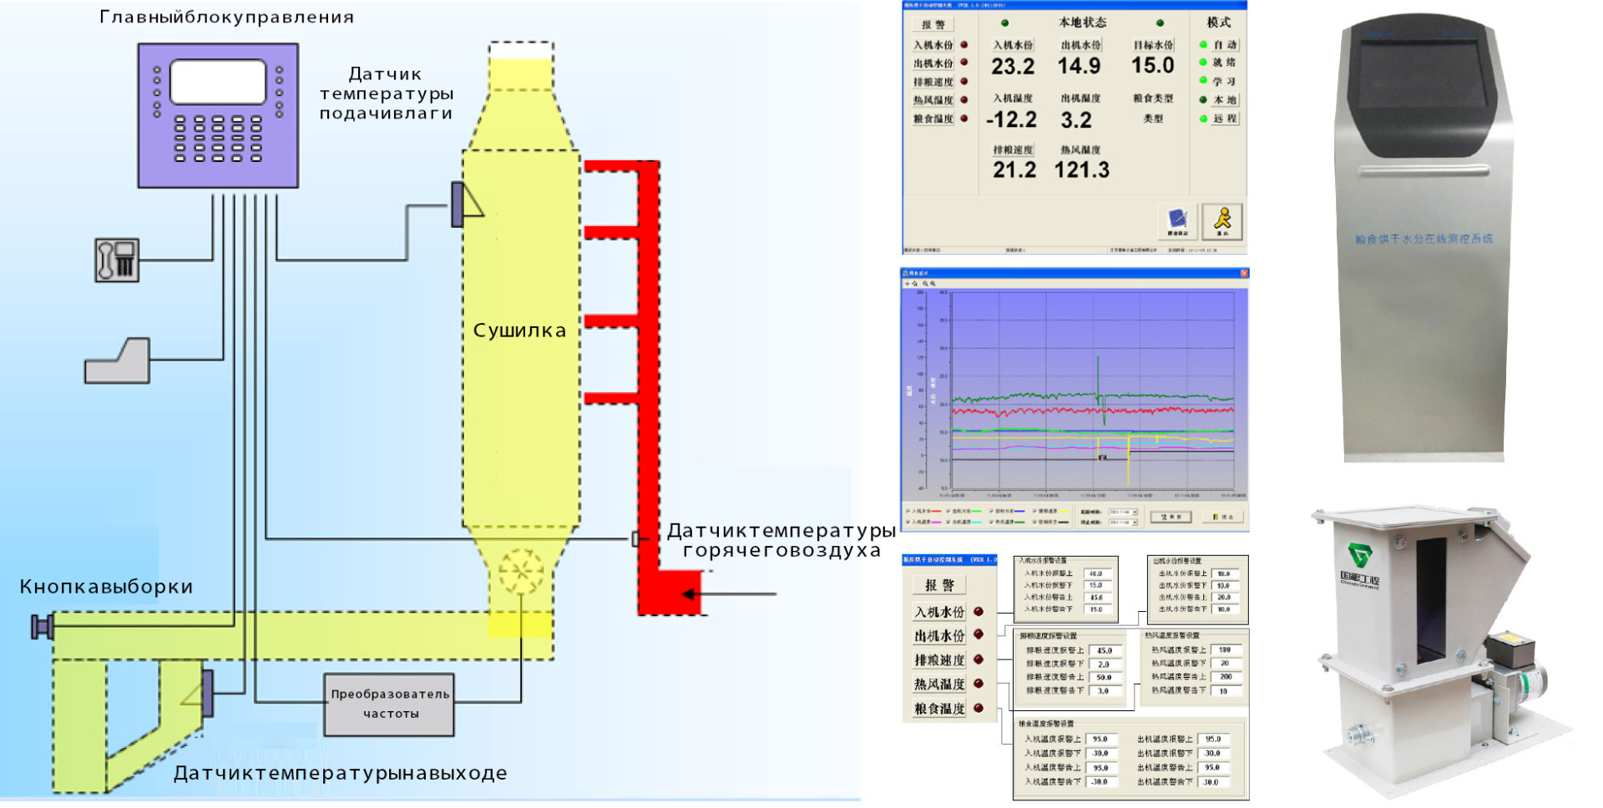Click the zoom out magnifier in chart toolbar
1603x808 pixels.
coord(925,284)
